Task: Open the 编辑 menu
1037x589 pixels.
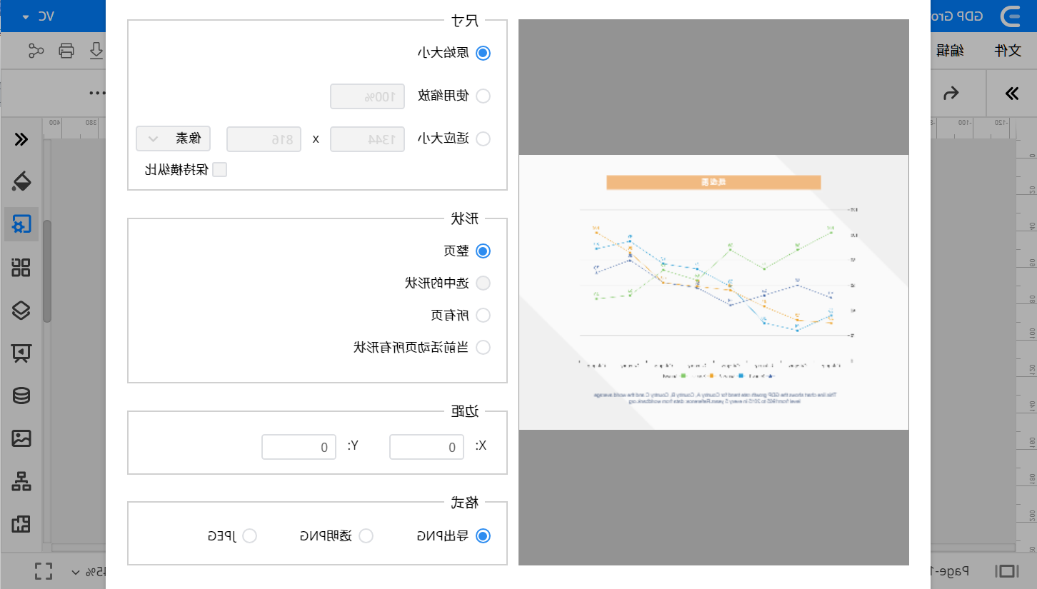Action: pos(950,50)
